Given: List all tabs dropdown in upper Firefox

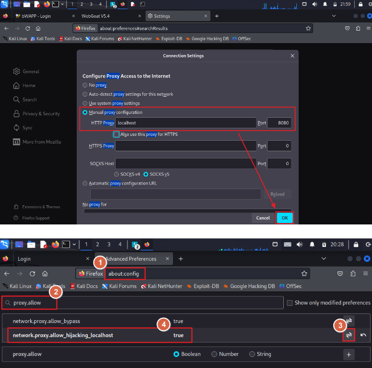Looking at the screenshot, I should (x=334, y=16).
